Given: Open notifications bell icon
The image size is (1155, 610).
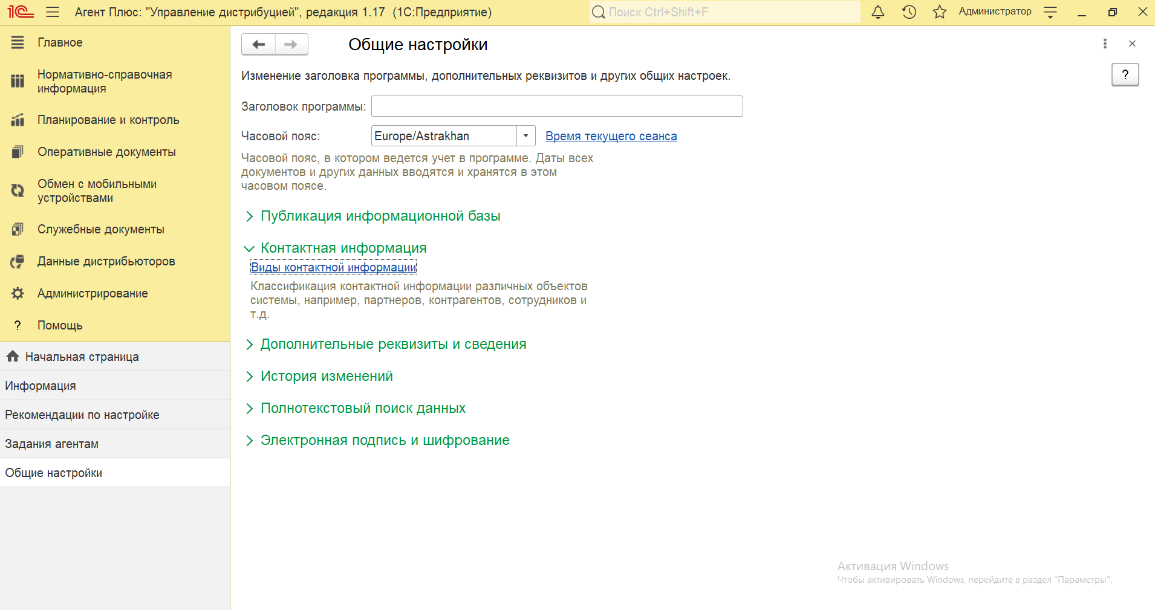Looking at the screenshot, I should click(878, 11).
